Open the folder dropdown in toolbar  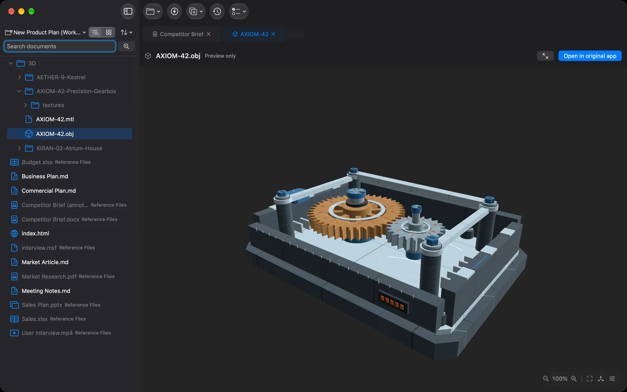click(153, 12)
